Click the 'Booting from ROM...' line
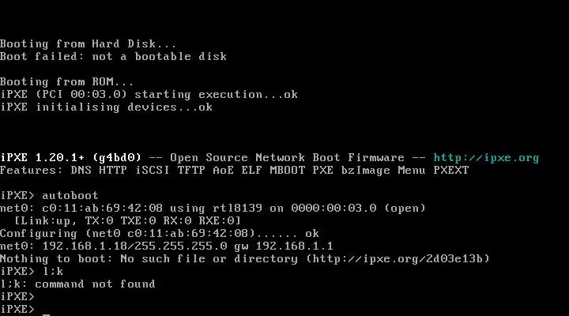Image resolution: width=569 pixels, height=316 pixels. (x=66, y=81)
